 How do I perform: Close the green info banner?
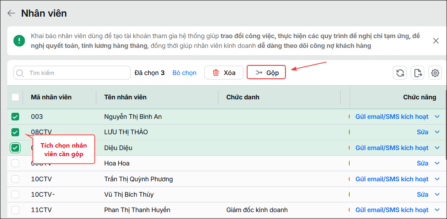click(436, 41)
